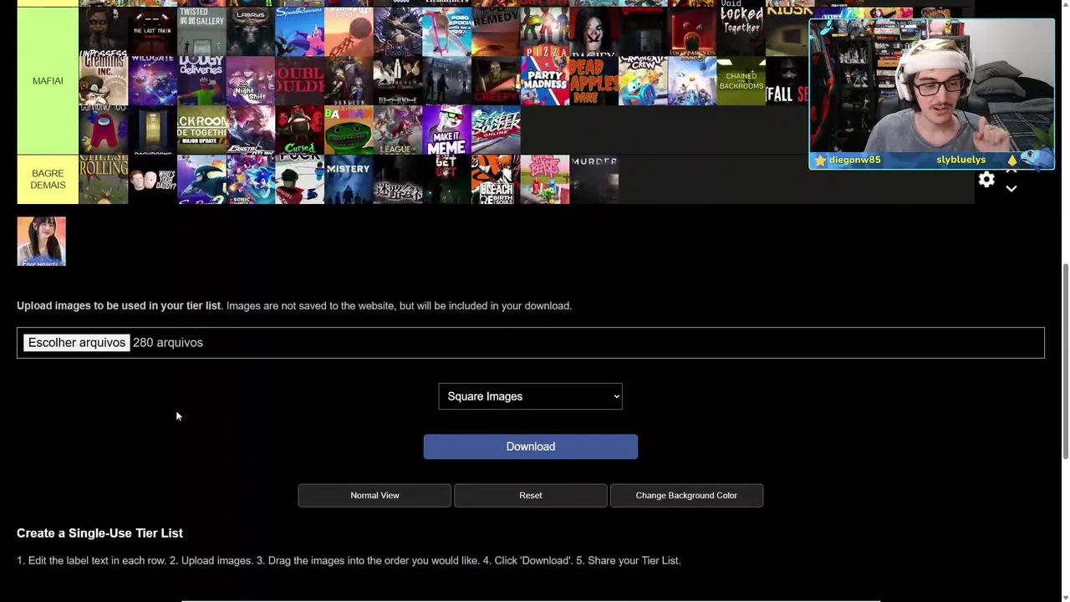The image size is (1070, 602).
Task: Click the page vertical scrollbar
Action: (x=1065, y=360)
